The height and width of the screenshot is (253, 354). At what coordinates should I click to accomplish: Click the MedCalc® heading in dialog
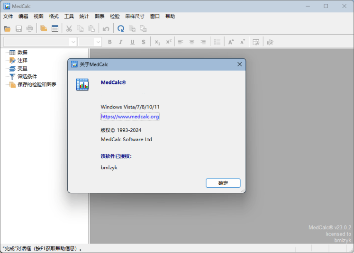point(113,82)
